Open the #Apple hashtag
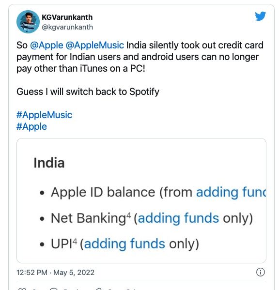The image size is (279, 290). (31, 126)
